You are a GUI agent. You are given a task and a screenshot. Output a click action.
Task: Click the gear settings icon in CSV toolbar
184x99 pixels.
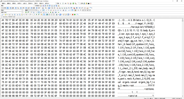(x=43, y=8)
